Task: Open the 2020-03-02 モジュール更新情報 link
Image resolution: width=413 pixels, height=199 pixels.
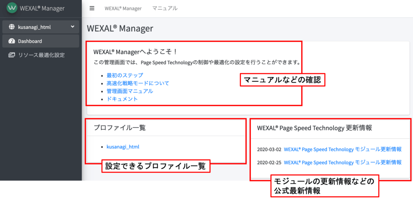Action: (x=342, y=149)
